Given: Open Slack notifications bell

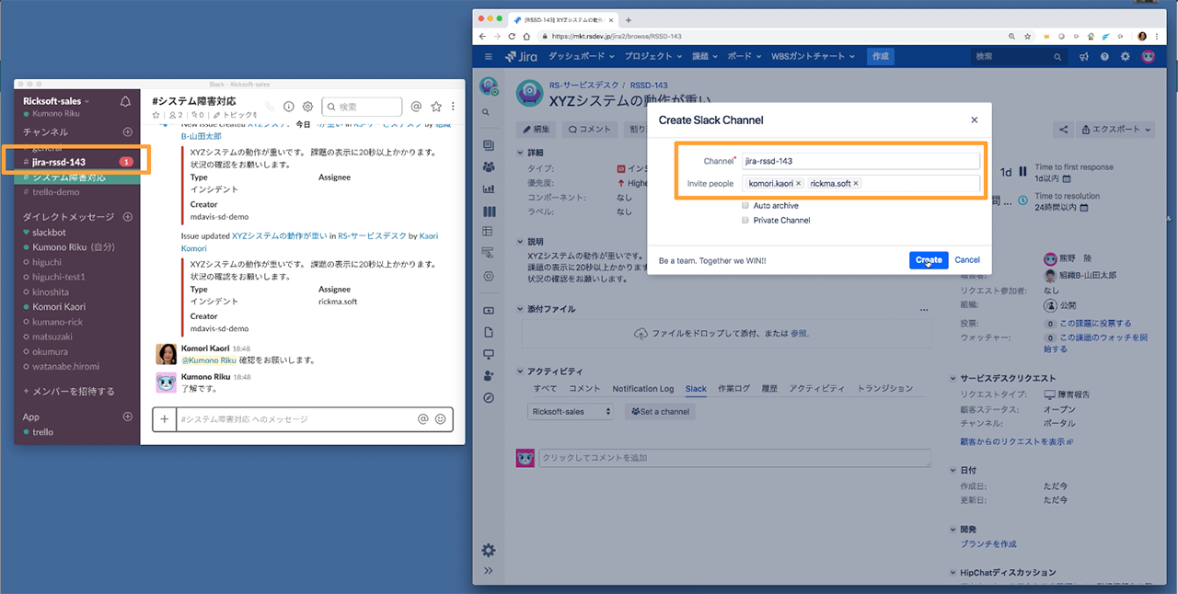Looking at the screenshot, I should coord(125,101).
